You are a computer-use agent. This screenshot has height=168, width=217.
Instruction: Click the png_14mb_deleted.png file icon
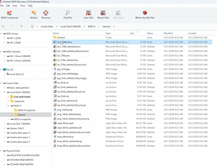tap(55, 114)
